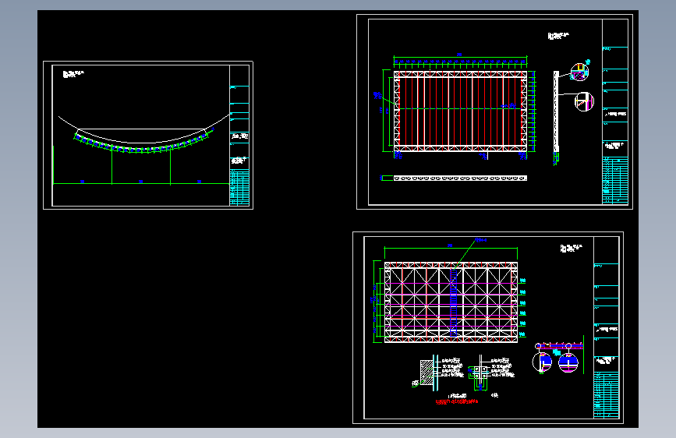Select the top dimension line above braced plan
676x438 pixels.
[x=451, y=248]
